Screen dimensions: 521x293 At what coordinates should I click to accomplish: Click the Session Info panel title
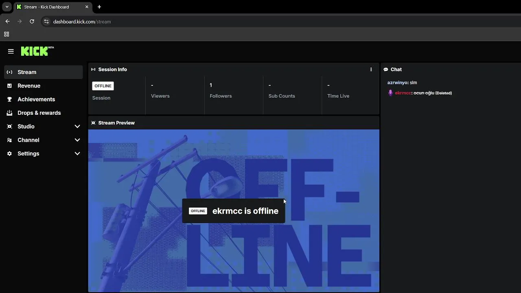[x=113, y=70]
